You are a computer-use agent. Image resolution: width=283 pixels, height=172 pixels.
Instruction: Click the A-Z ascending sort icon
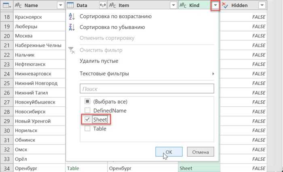click(72, 17)
